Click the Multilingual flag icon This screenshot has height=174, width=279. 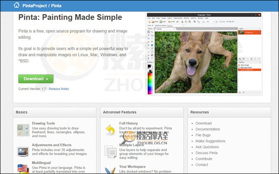tap(23, 168)
